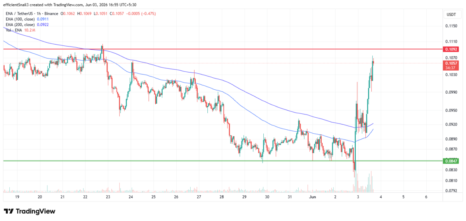Image resolution: width=466 pixels, height=221 pixels.
Task: Click the date label 19 on time axis
Action: click(17, 197)
